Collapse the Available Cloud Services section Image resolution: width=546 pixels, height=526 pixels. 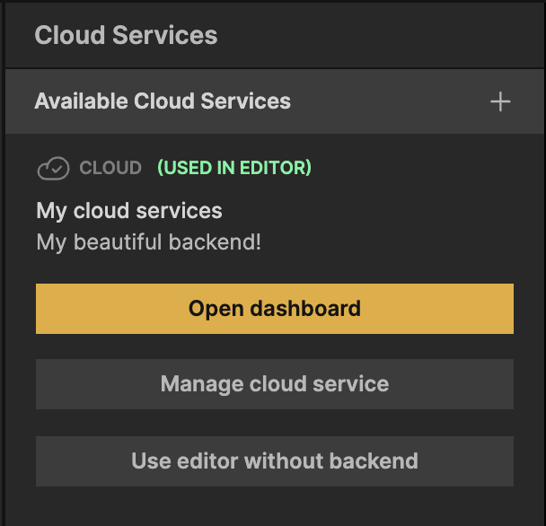[162, 101]
